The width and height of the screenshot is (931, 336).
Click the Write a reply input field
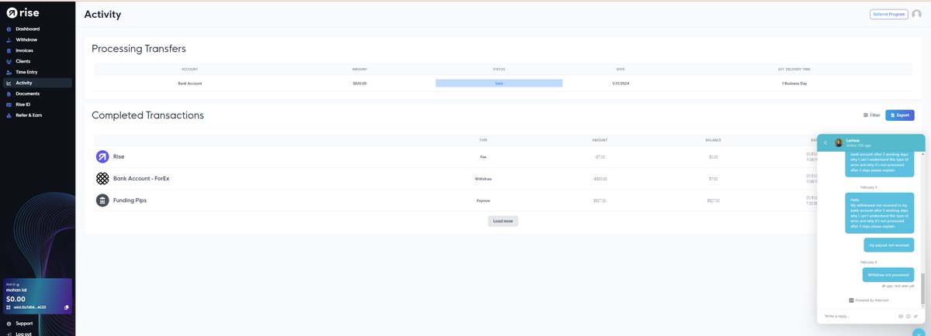(x=860, y=316)
